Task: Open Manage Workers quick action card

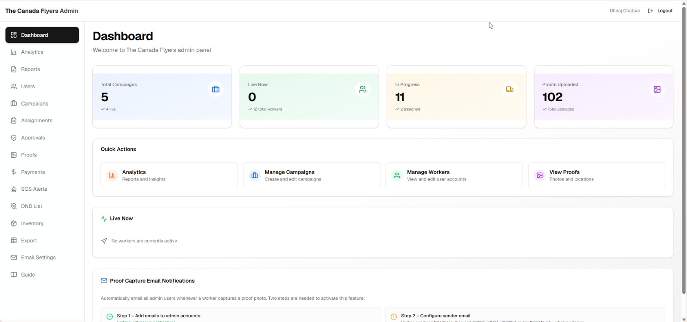Action: coord(454,175)
